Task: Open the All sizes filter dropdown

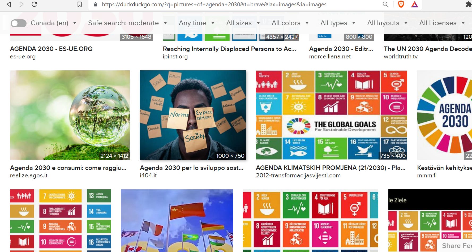Action: [243, 23]
